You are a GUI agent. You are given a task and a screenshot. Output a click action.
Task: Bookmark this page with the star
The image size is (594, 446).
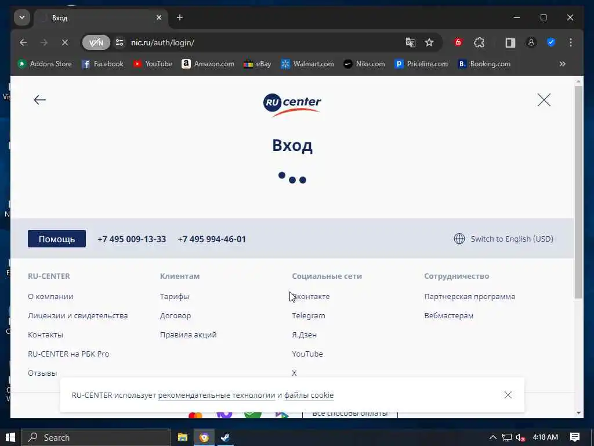click(429, 42)
